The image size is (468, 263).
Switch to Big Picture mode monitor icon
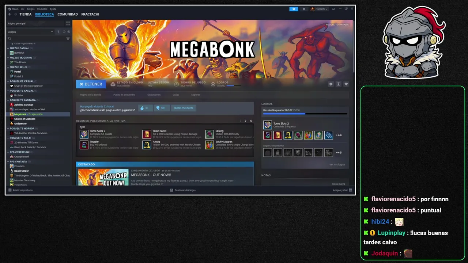coord(333,9)
